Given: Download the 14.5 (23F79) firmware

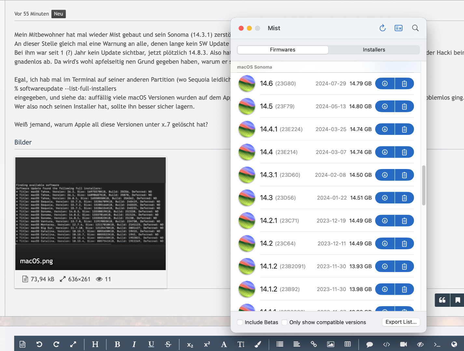Looking at the screenshot, I should click(x=385, y=106).
